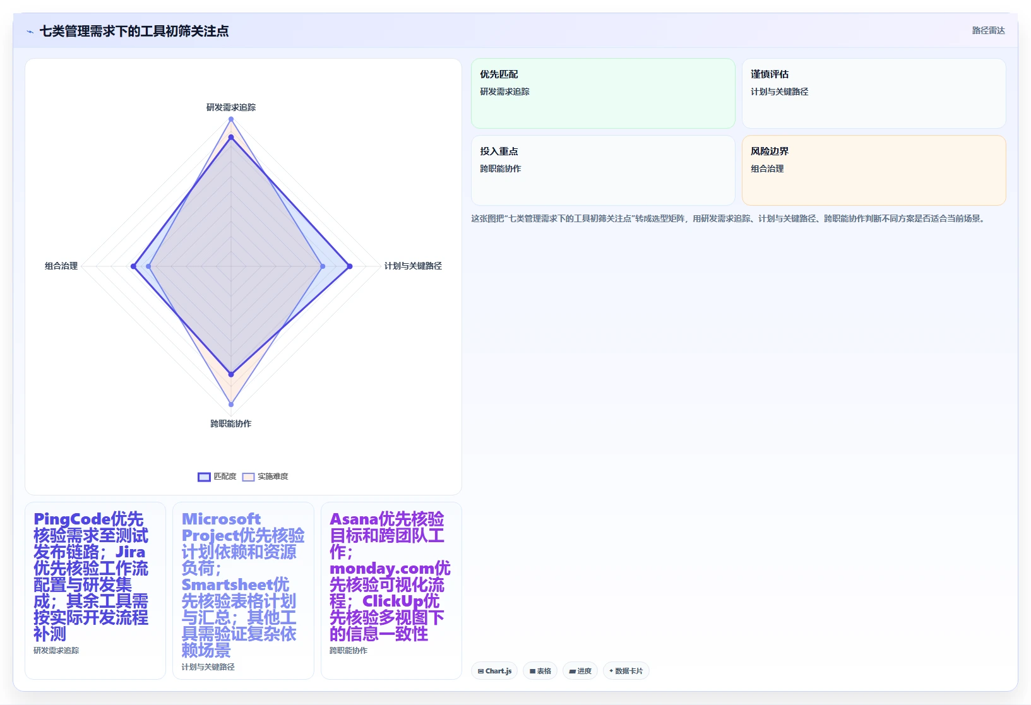Click 研发需求追踪 caption under PingCode card
1031x705 pixels.
coord(56,650)
